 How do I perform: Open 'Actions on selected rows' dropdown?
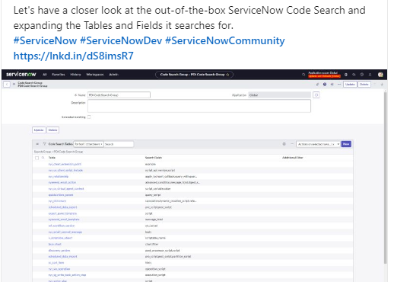pyautogui.click(x=318, y=144)
